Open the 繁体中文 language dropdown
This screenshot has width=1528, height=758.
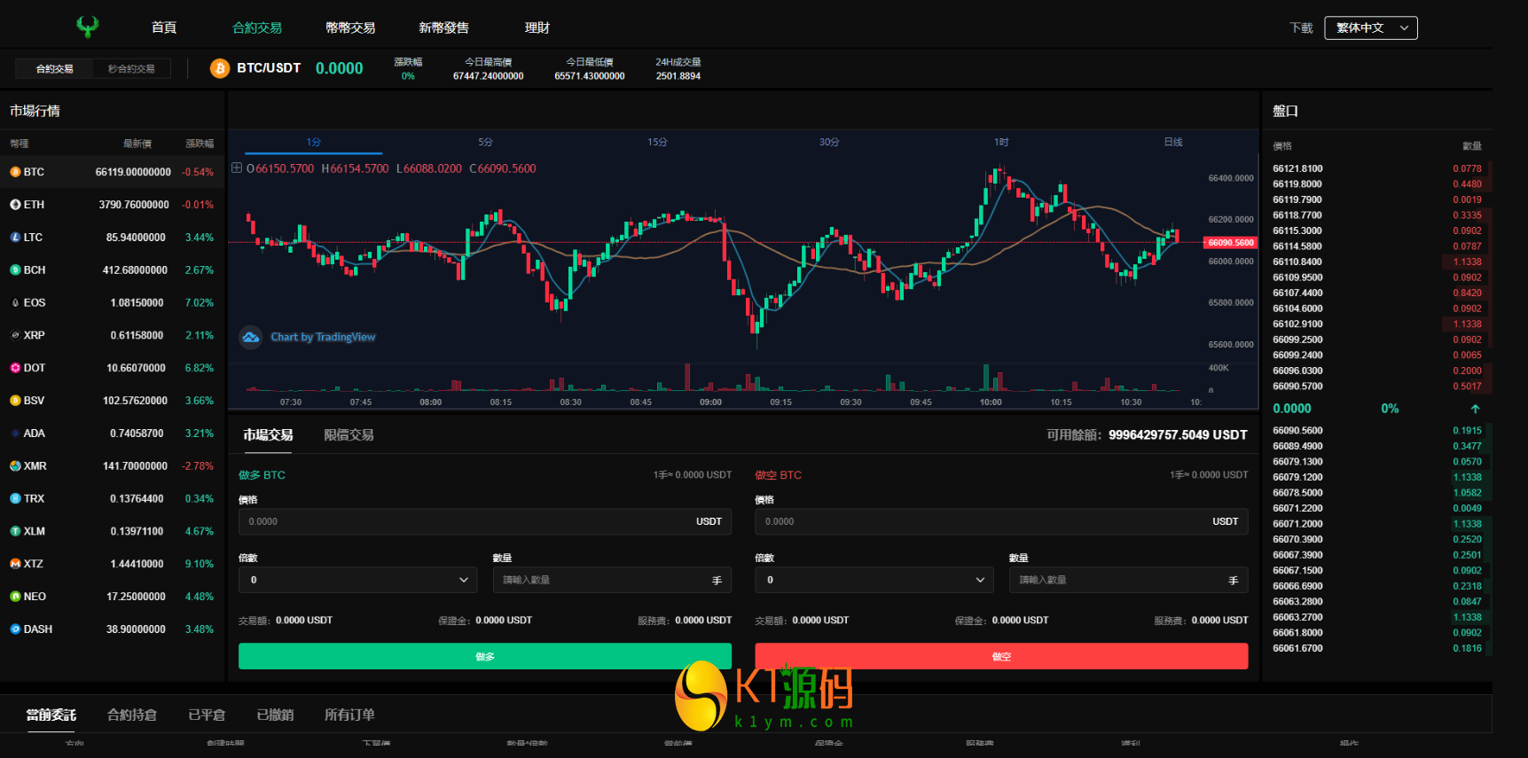tap(1371, 28)
